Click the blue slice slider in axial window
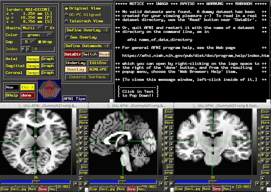Image resolution: width=271 pixels, height=192 pixels. click(x=36, y=182)
